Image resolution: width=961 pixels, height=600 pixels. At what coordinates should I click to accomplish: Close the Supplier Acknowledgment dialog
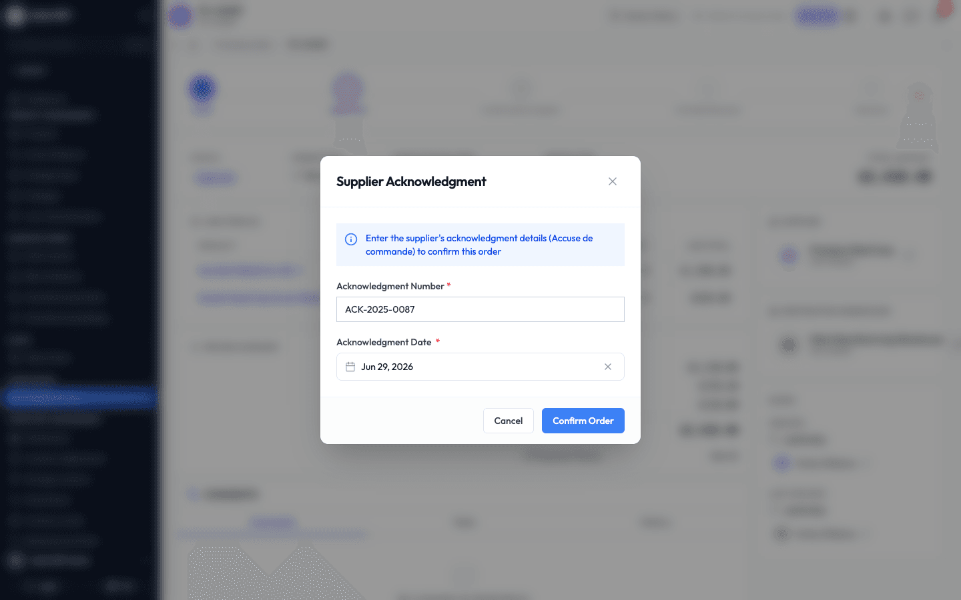coord(613,181)
